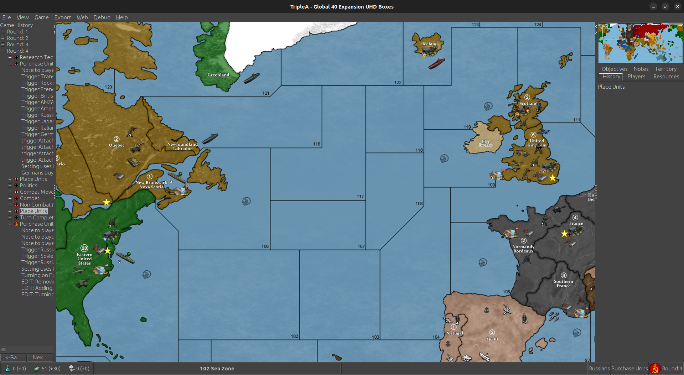
Task: Click the submarine east of Newfoundland Labrador
Action: (210, 138)
